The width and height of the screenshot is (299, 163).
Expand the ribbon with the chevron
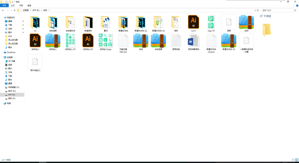[x=294, y=5]
